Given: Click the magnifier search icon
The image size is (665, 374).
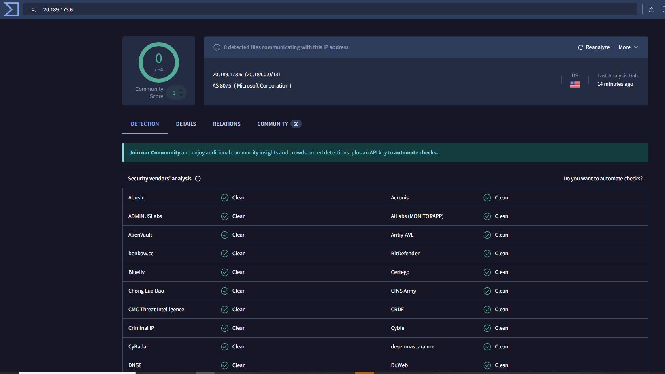Looking at the screenshot, I should click(x=34, y=9).
